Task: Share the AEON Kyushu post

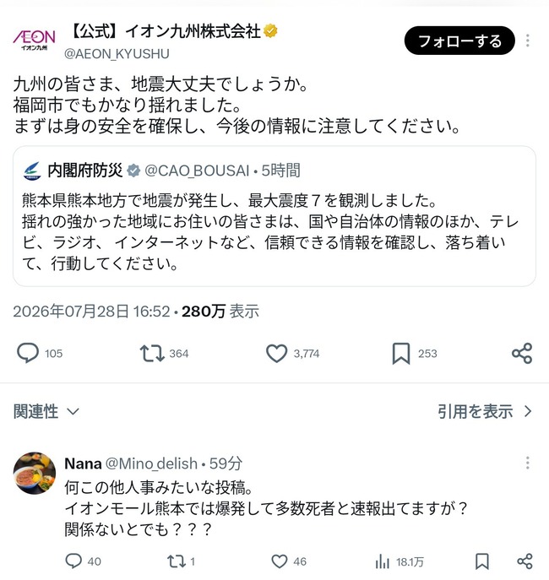Action: click(522, 353)
